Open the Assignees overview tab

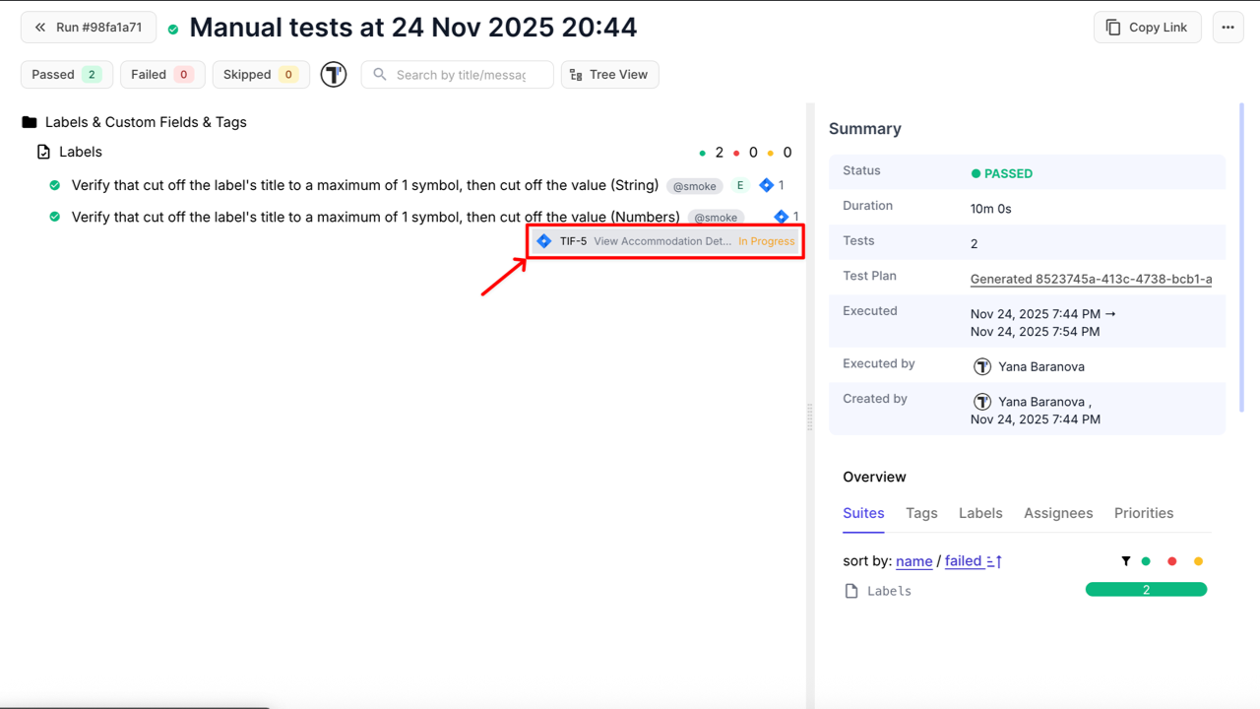[x=1058, y=513]
